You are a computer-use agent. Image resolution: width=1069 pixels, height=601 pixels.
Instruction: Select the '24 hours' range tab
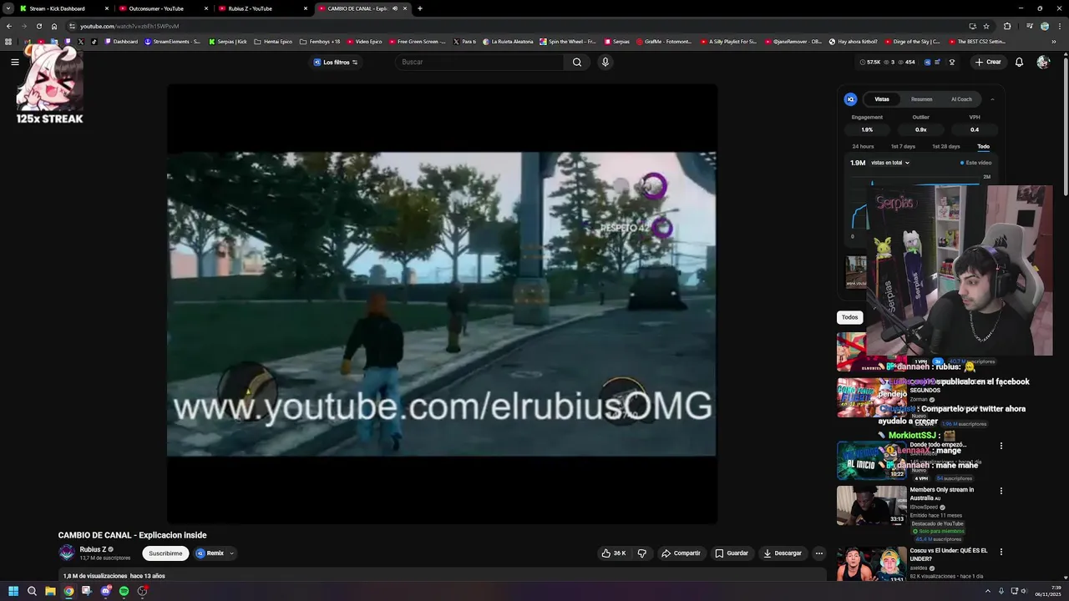pos(863,147)
